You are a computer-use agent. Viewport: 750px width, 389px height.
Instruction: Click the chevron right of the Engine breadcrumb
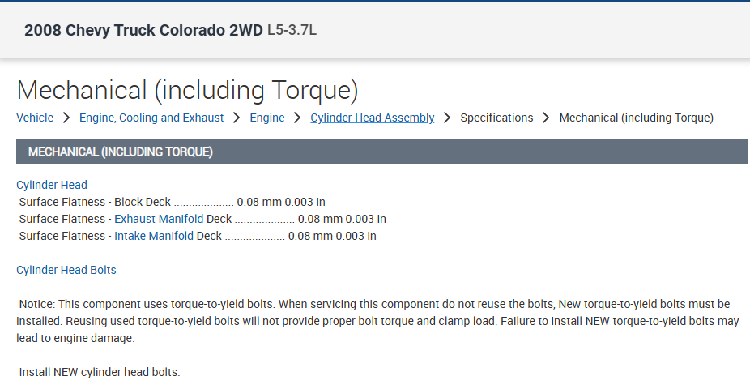(298, 118)
